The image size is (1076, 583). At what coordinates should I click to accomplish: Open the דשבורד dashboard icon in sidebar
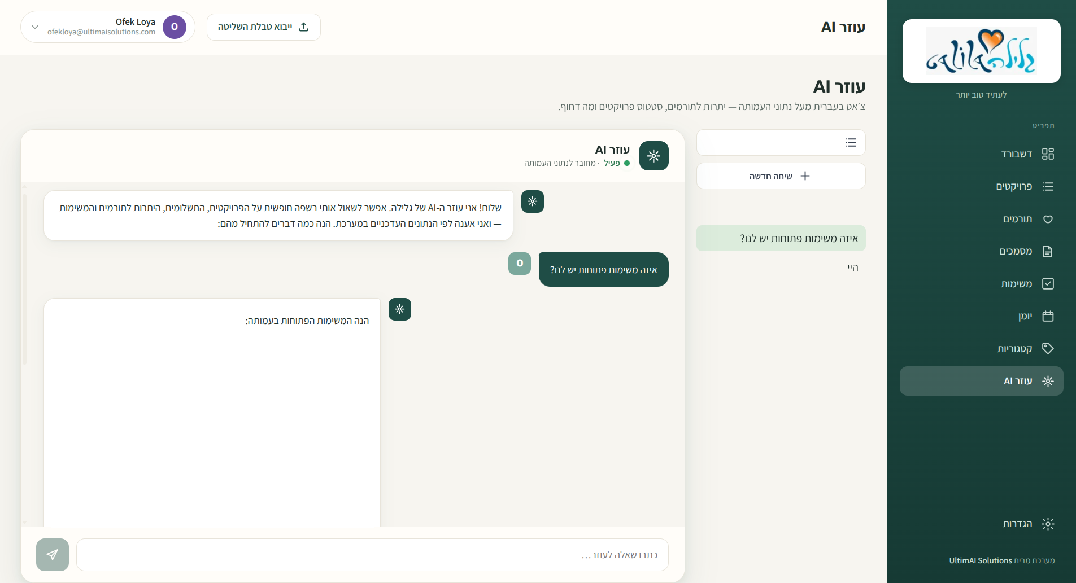coord(1048,154)
